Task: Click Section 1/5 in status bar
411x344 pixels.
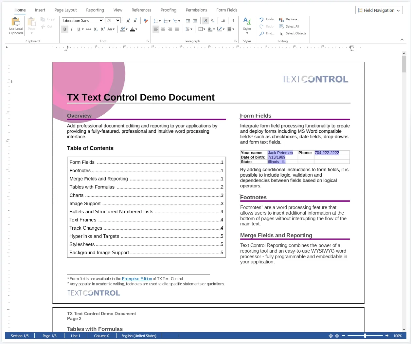Action: pyautogui.click(x=20, y=336)
